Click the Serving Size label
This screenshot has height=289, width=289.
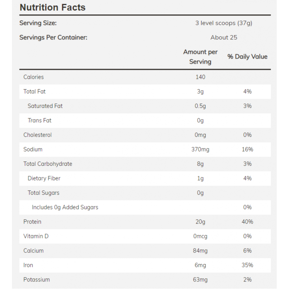tap(38, 23)
